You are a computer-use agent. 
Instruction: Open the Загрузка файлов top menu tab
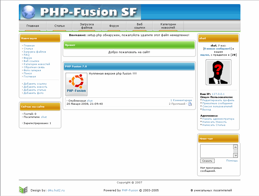click(87, 26)
